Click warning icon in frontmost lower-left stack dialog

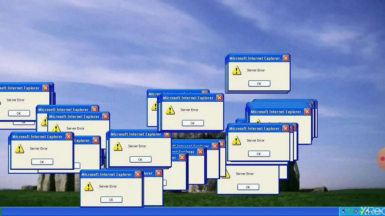(20, 149)
